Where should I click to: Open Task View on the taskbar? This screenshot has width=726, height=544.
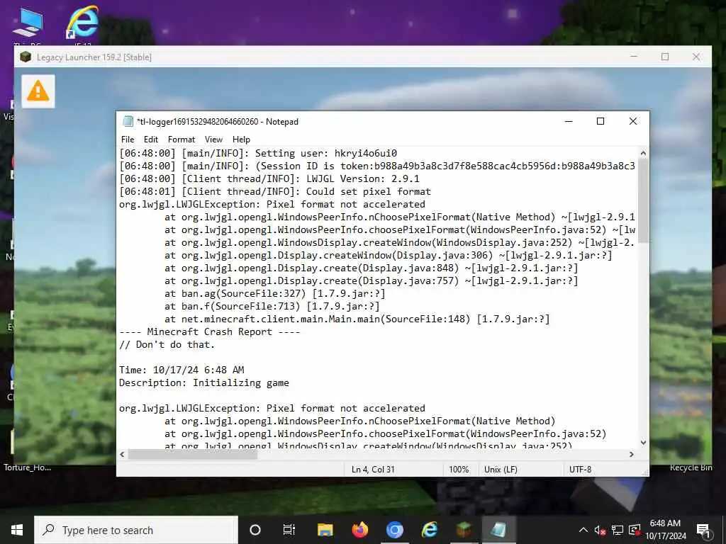[x=289, y=530]
